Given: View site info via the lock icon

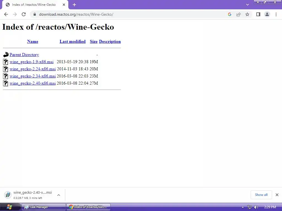Looking at the screenshot, I should [x=35, y=14].
